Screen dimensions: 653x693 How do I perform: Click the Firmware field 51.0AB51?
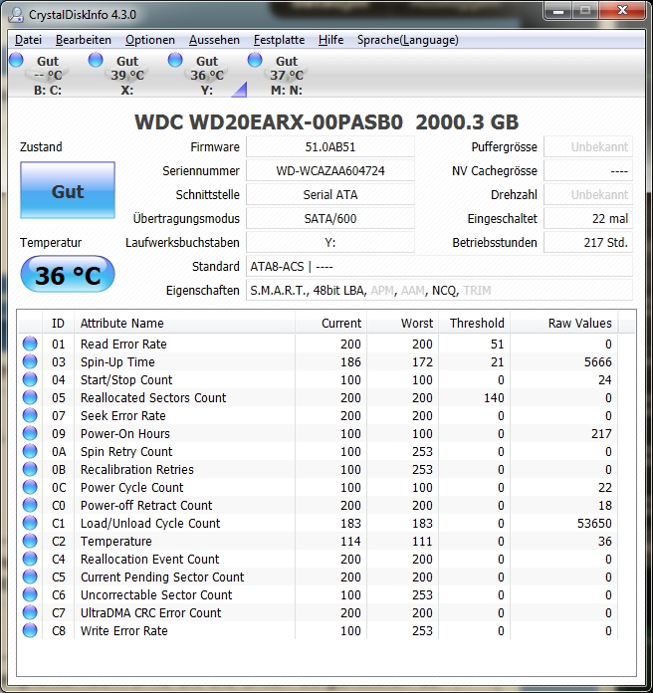pyautogui.click(x=330, y=146)
